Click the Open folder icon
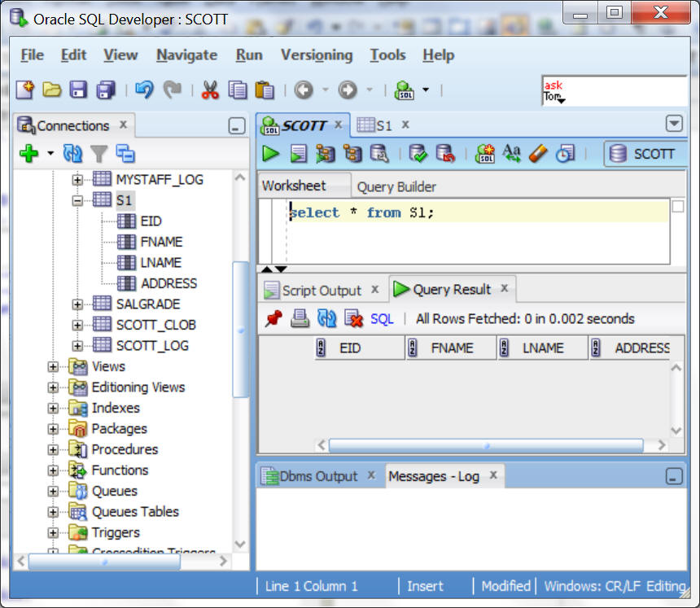700x608 pixels. (x=52, y=90)
